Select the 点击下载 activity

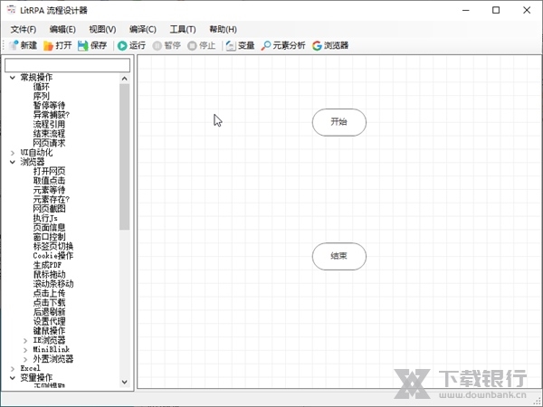pyautogui.click(x=49, y=302)
